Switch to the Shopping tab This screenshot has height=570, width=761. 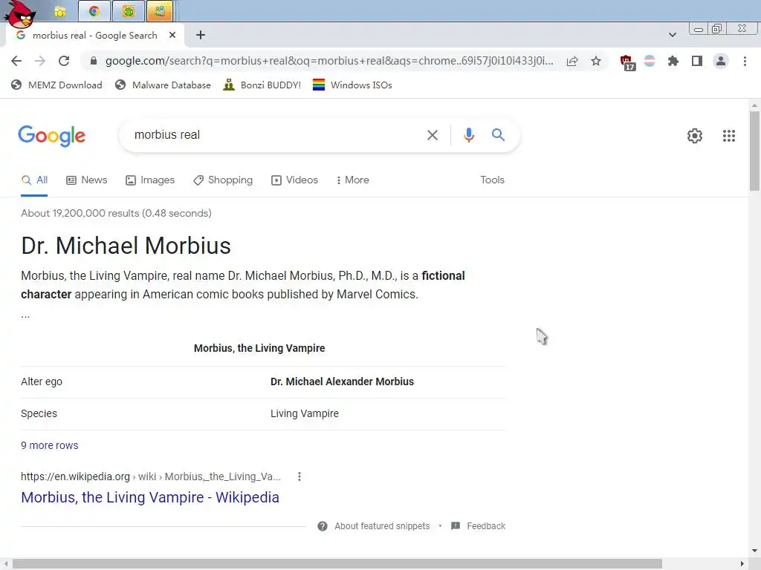tap(223, 180)
